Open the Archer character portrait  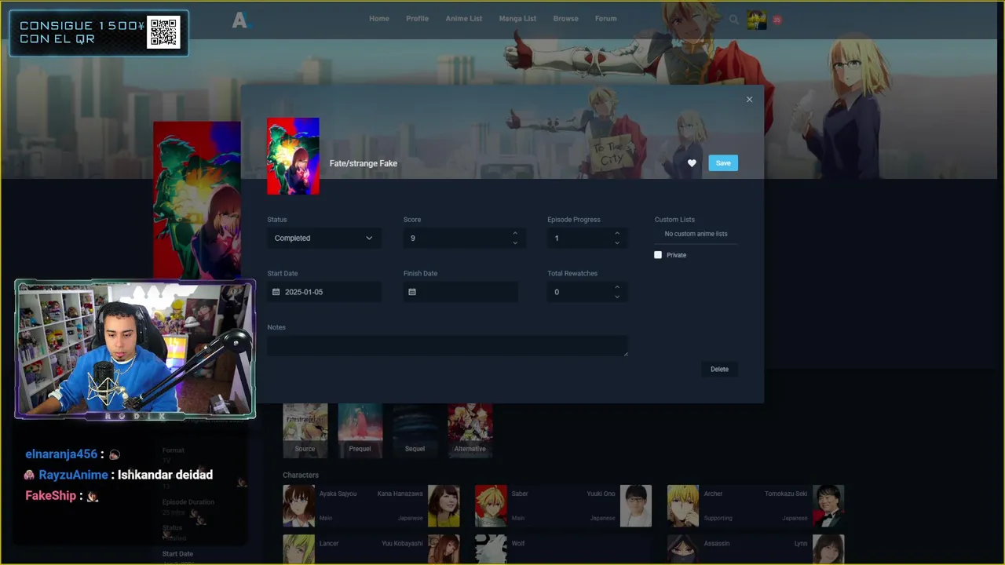click(x=683, y=505)
